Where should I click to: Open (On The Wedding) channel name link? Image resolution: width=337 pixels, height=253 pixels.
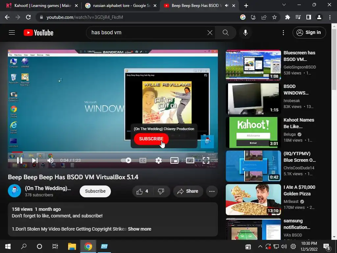[x=48, y=188]
